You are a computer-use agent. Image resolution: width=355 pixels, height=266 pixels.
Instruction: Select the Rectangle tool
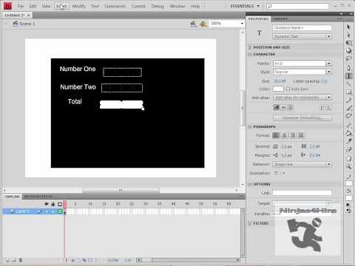point(348,92)
